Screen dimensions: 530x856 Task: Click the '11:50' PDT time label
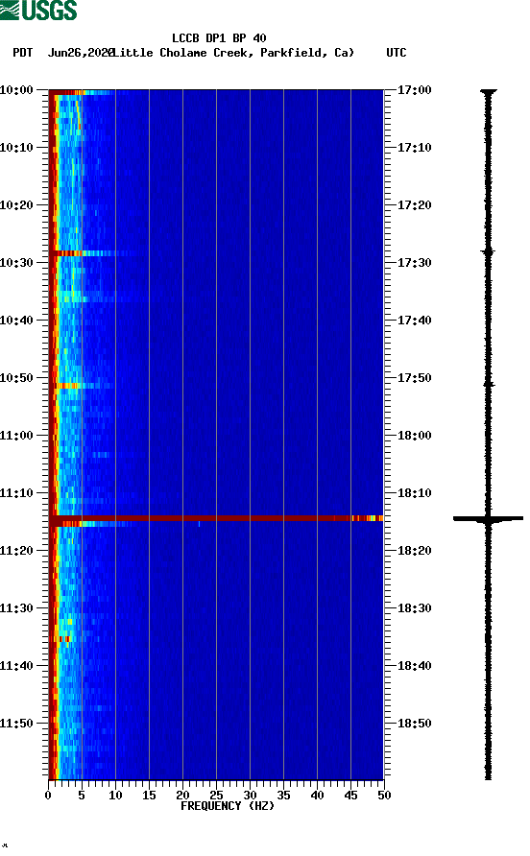(x=16, y=724)
